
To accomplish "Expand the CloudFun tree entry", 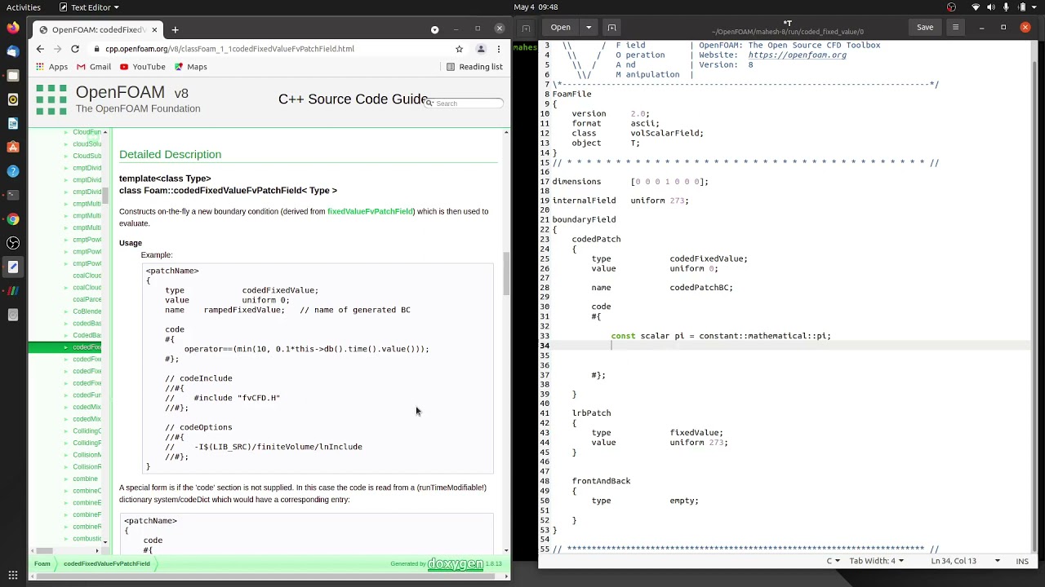I will click(x=66, y=132).
